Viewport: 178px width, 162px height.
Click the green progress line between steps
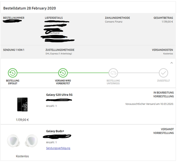coord(38,73)
